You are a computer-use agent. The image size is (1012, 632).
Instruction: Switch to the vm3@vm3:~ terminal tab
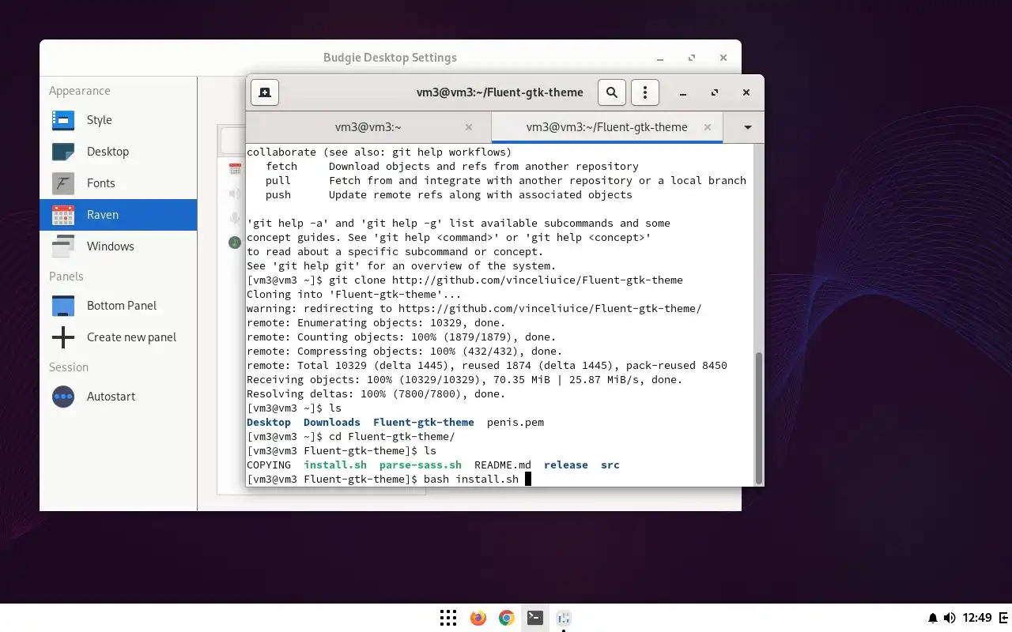click(x=368, y=127)
